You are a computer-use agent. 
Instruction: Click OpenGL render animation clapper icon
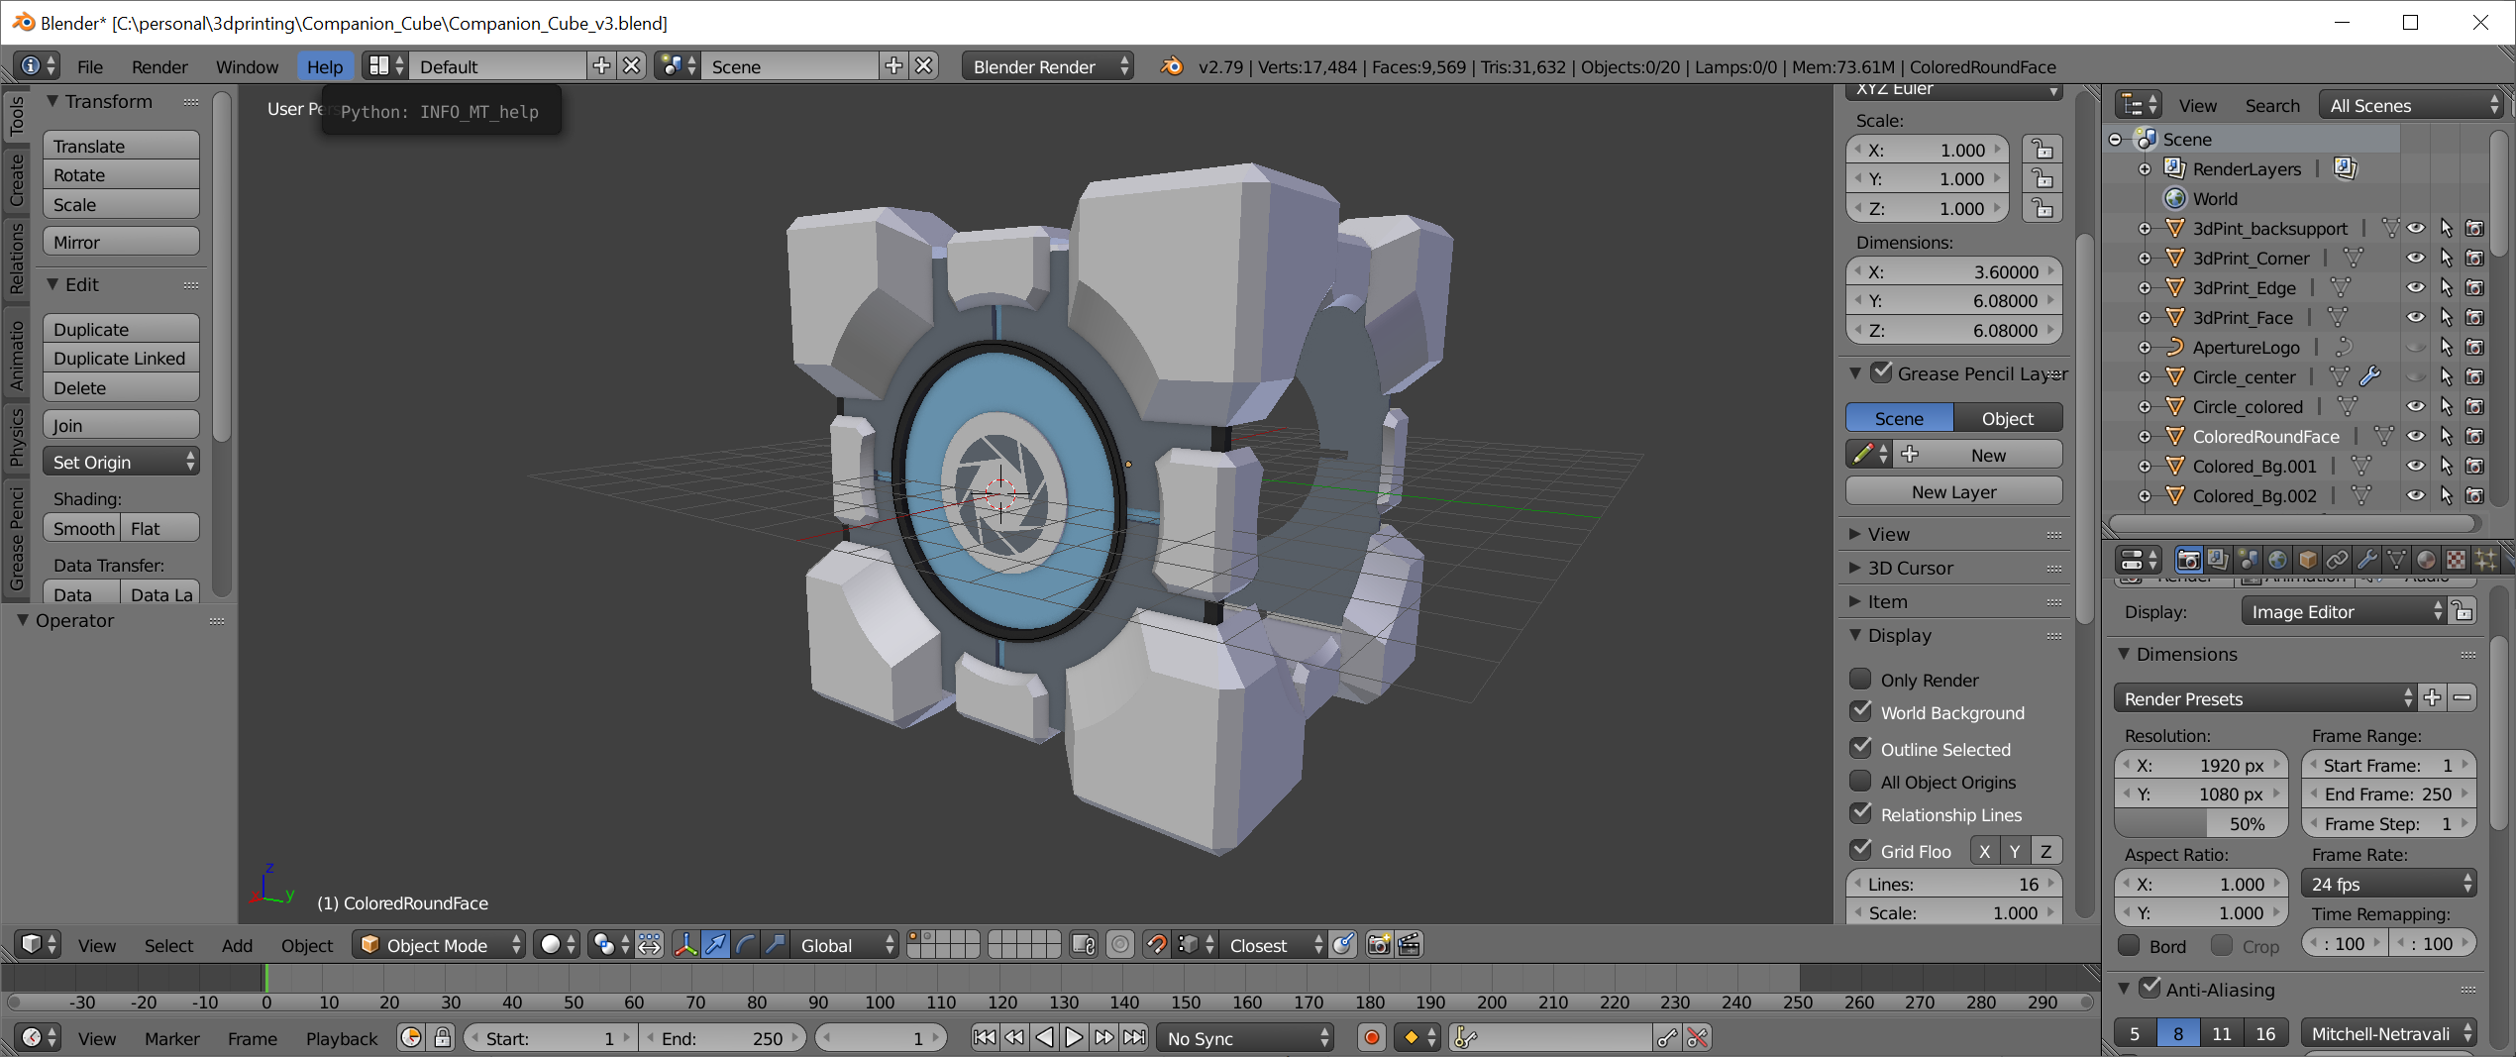(1410, 945)
